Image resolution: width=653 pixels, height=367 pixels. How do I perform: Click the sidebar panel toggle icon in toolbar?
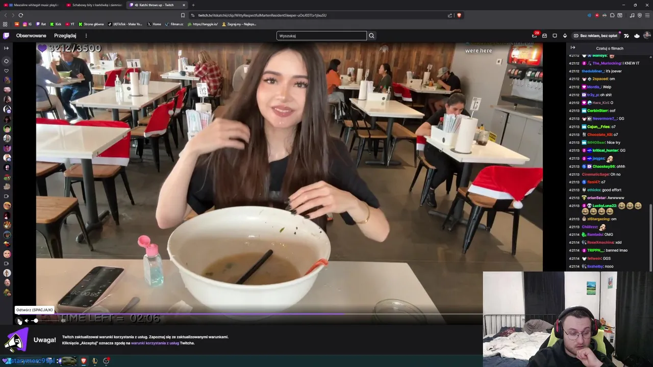click(x=620, y=15)
